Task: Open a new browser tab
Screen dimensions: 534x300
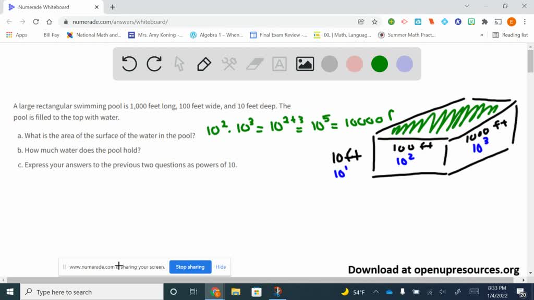Action: [x=113, y=7]
